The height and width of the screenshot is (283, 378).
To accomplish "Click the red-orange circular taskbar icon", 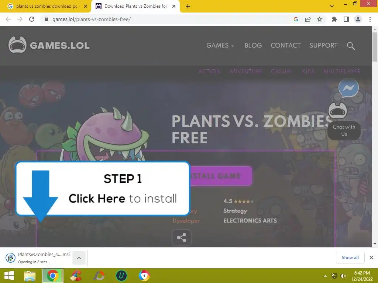I will [x=99, y=276].
